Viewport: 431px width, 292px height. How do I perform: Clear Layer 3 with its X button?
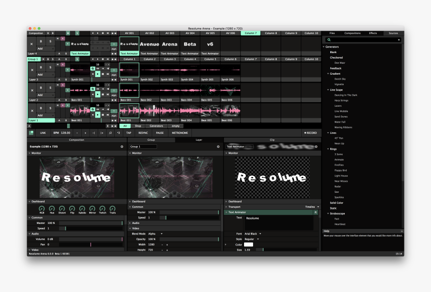click(32, 70)
